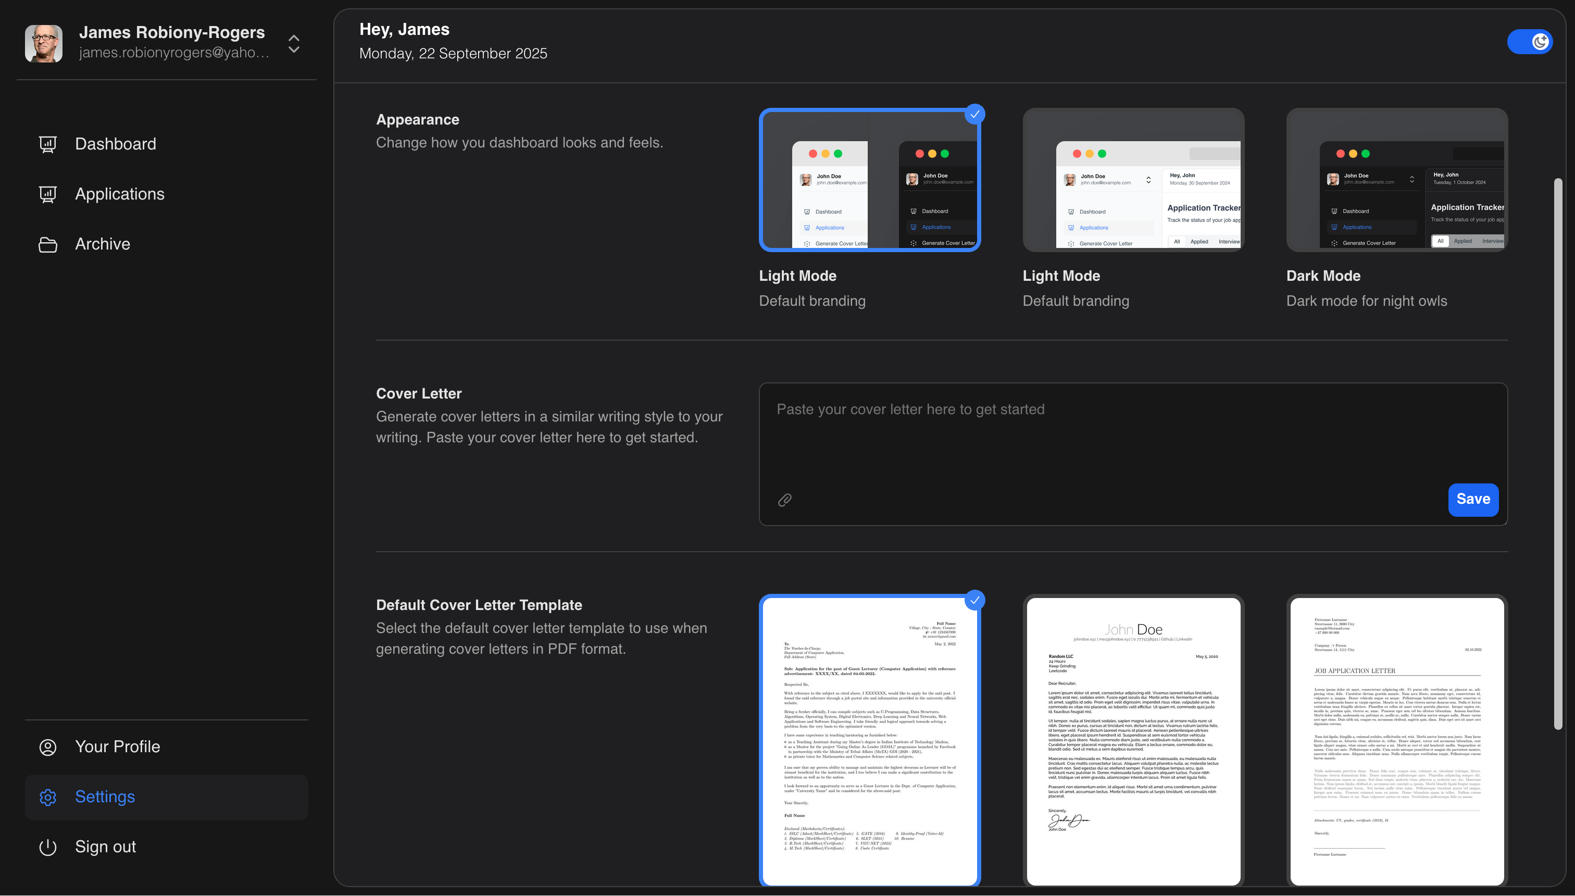1575x896 pixels.
Task: Click the Your Profile person icon
Action: click(48, 746)
